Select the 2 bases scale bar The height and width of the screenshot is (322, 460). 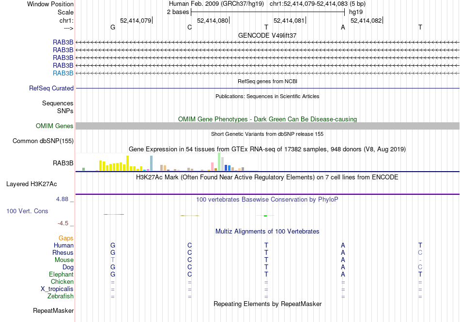coord(268,12)
